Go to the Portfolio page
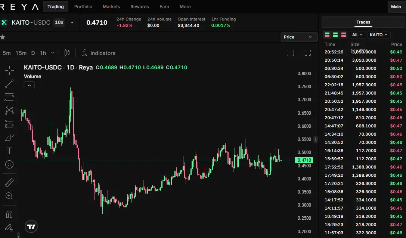The width and height of the screenshot is (406, 238). click(x=83, y=7)
